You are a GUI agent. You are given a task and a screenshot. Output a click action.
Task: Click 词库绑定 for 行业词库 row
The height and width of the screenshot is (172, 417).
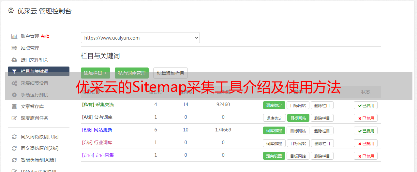[274, 143]
